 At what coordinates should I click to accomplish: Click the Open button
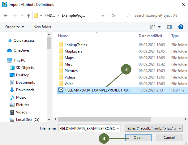click(x=138, y=137)
